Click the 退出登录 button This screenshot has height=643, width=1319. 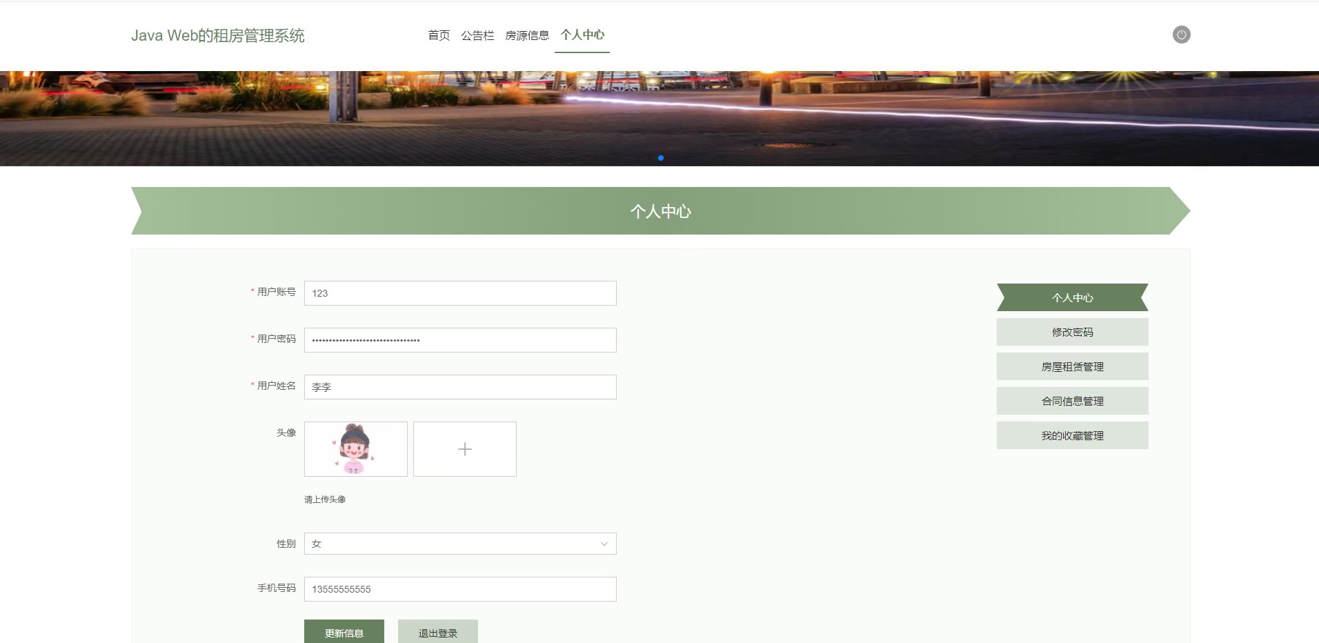click(x=438, y=632)
